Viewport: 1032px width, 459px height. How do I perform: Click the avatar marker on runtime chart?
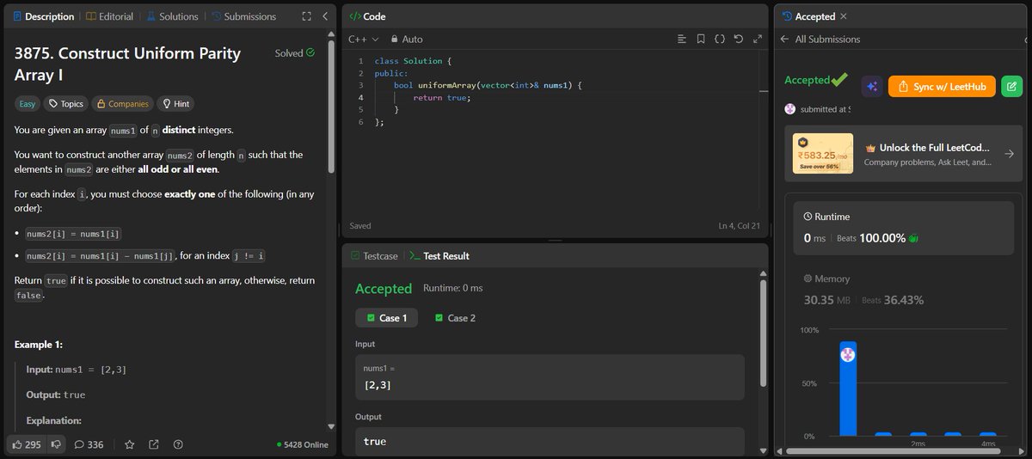tap(848, 354)
